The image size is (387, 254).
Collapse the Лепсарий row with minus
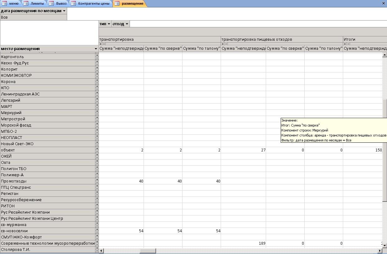(x=97, y=102)
